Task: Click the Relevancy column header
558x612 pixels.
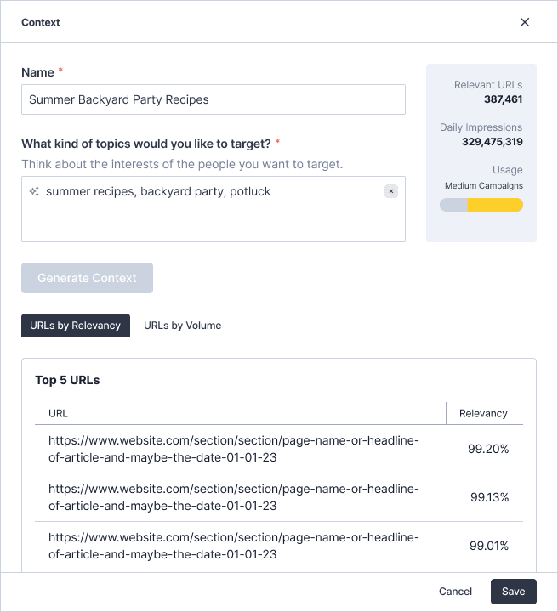Action: coord(483,413)
